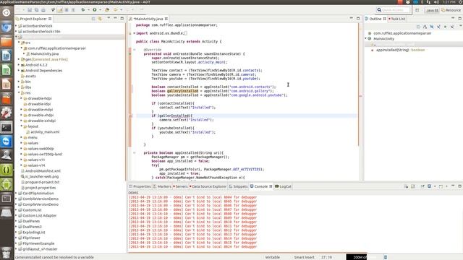The width and height of the screenshot is (463, 260).
Task: Toggle Sort alphabetically in Outline toolbar
Action: (x=425, y=27)
